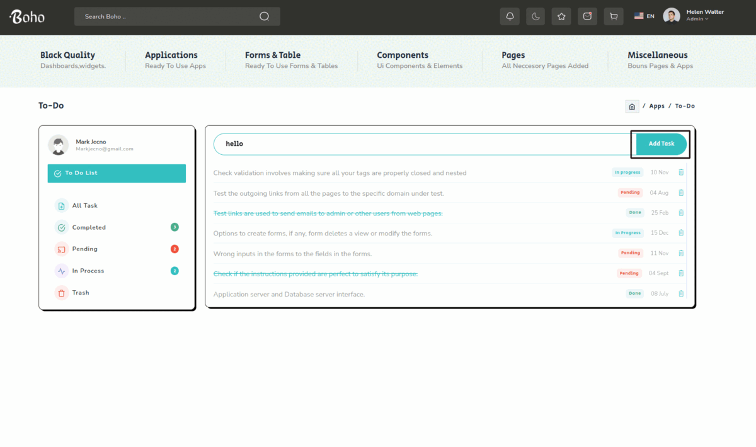Open the EN language dropdown

tap(644, 16)
